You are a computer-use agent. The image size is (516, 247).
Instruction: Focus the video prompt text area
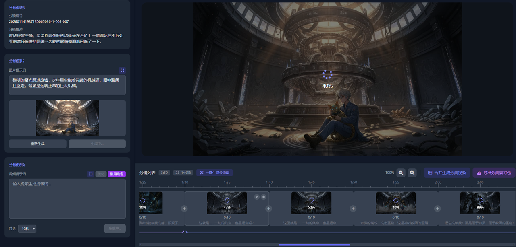coord(67,199)
